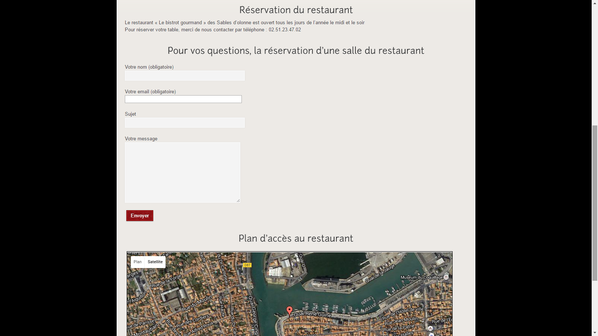This screenshot has width=598, height=336.
Task: Click the scrollbar down arrow
Action: pyautogui.click(x=595, y=333)
